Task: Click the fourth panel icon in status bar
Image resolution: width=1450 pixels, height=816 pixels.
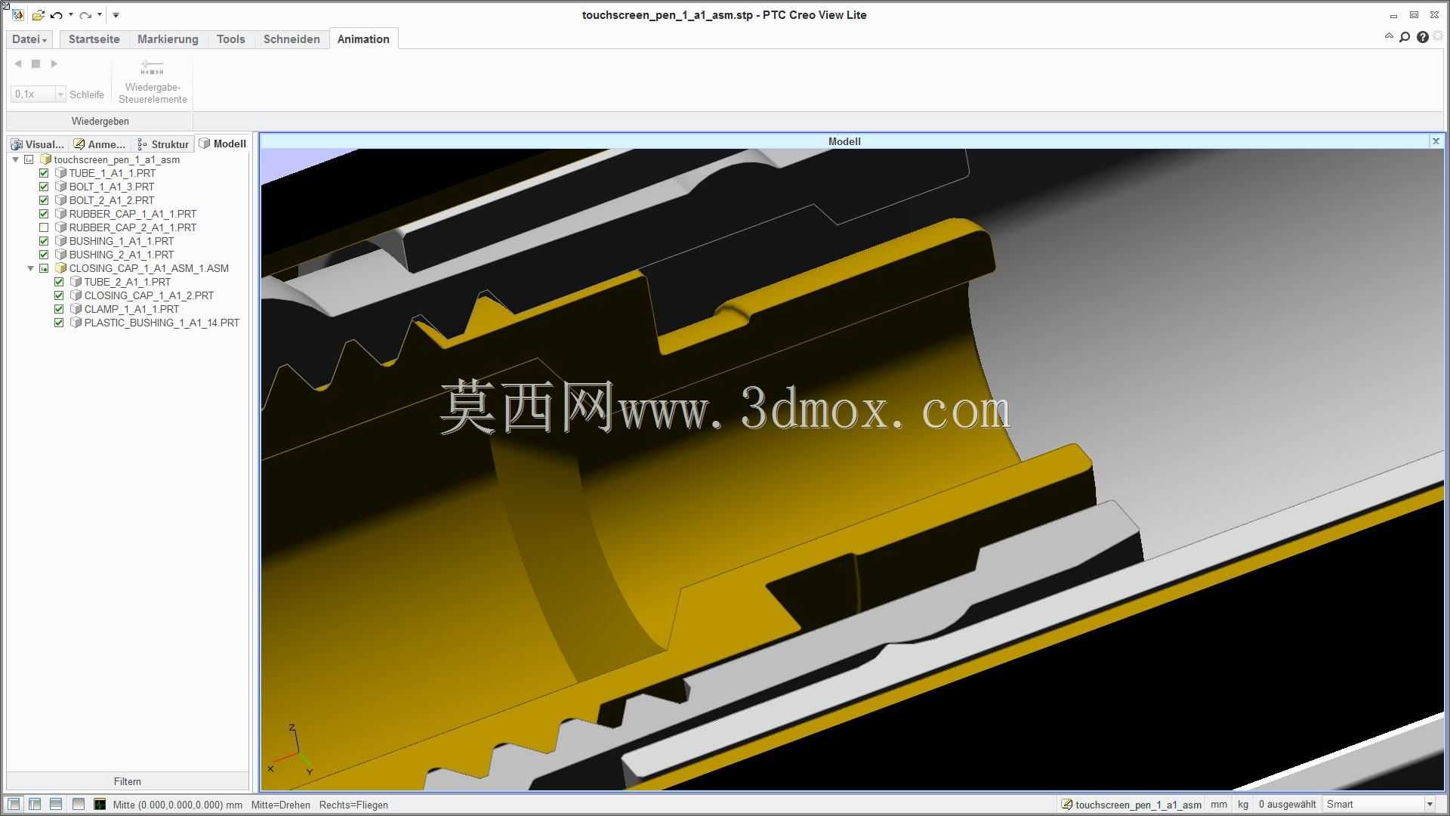Action: tap(78, 804)
